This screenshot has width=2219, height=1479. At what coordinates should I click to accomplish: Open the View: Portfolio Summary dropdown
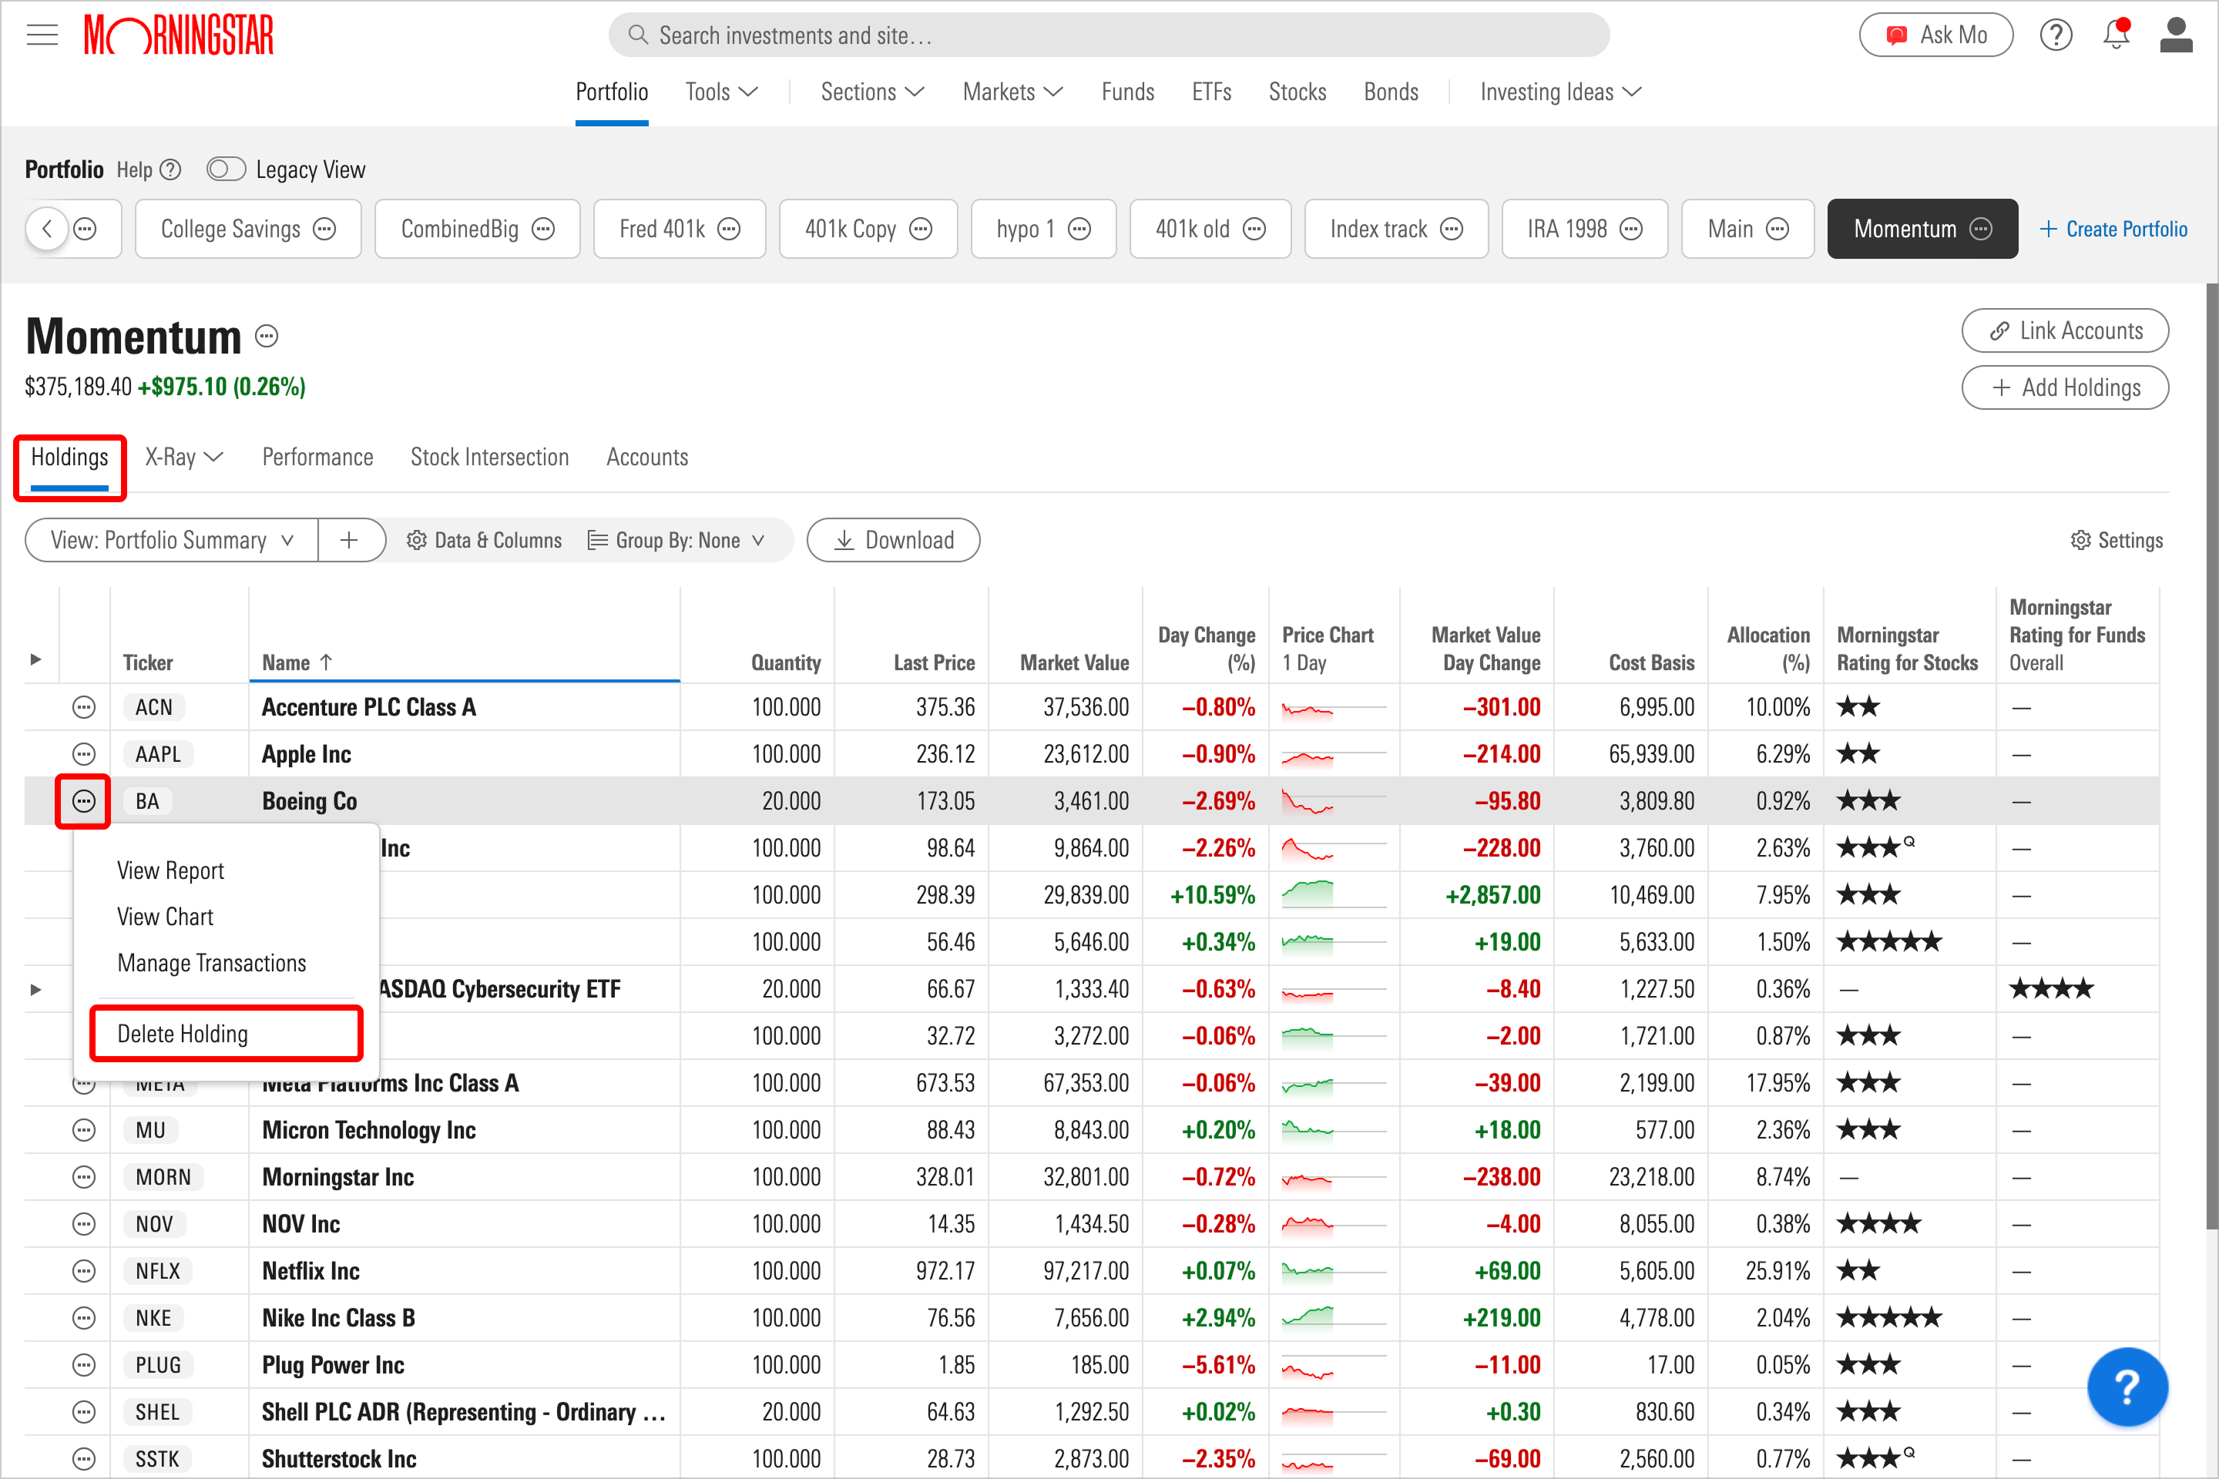172,541
